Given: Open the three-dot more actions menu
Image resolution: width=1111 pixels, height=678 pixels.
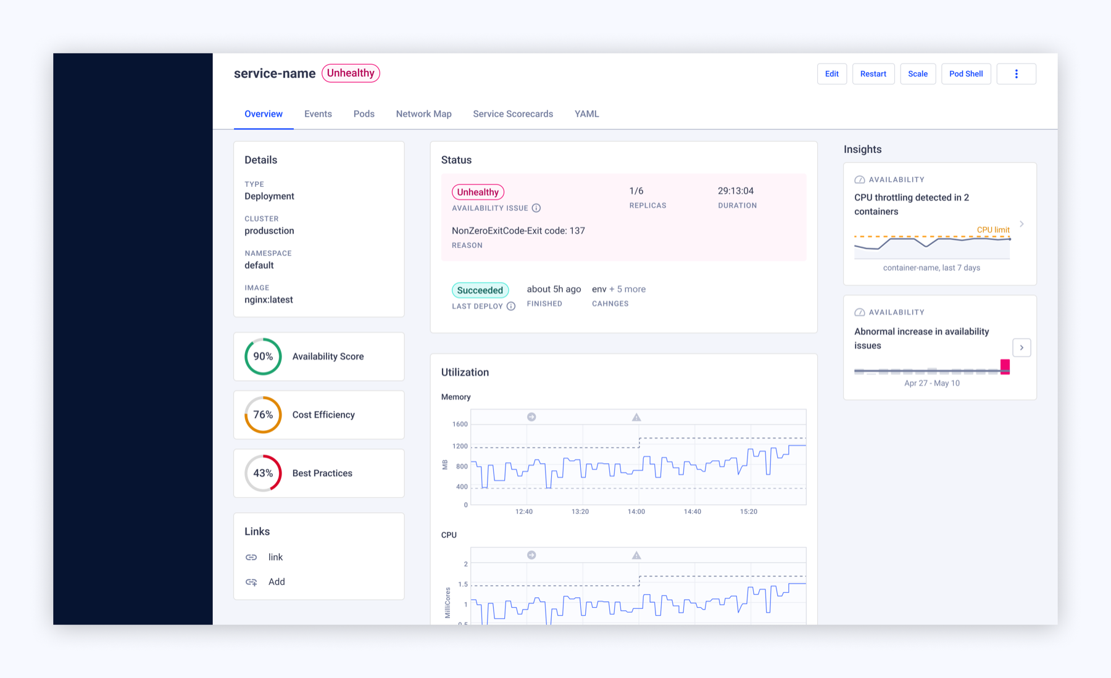Looking at the screenshot, I should (1016, 74).
